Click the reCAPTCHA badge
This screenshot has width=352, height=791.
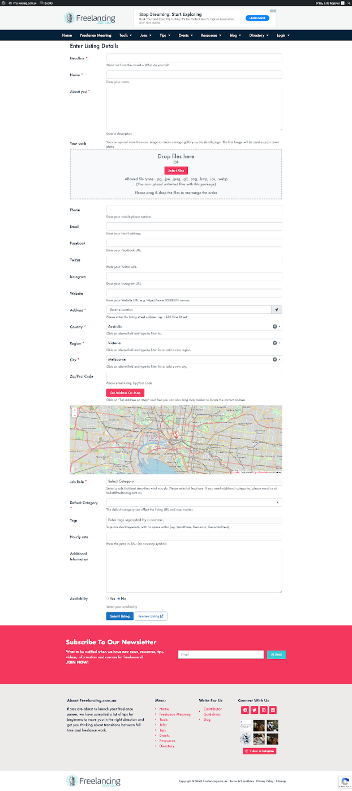(x=345, y=782)
